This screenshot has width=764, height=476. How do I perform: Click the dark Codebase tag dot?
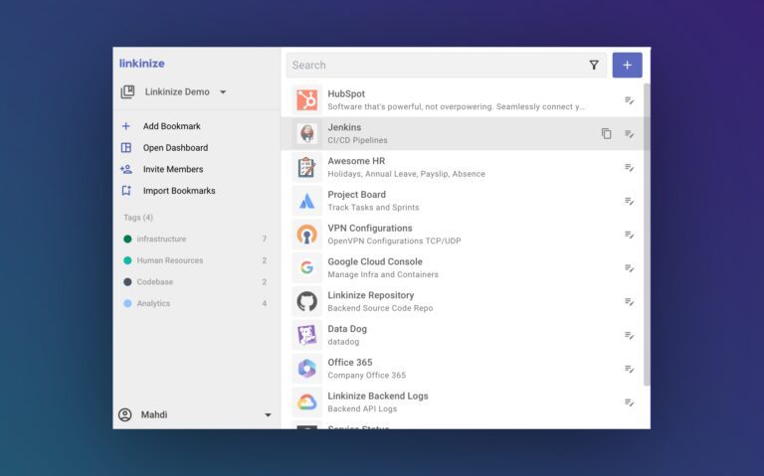(x=127, y=282)
